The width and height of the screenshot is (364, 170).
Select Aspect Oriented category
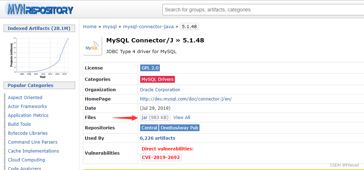click(x=25, y=97)
